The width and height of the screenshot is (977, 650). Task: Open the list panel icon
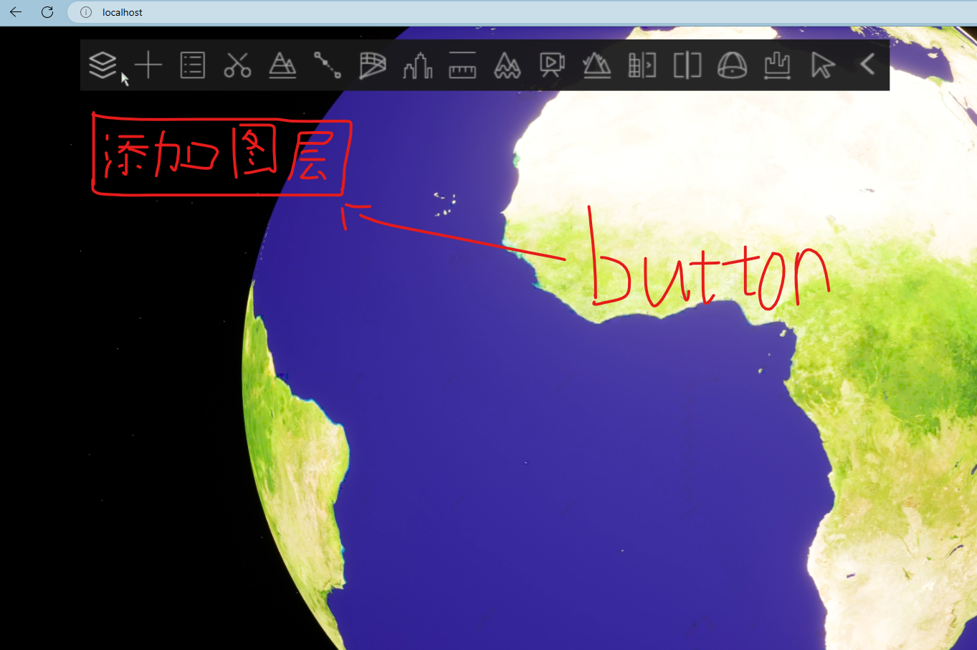193,65
